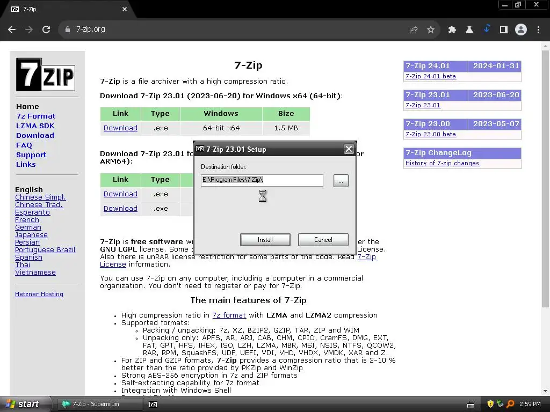Open the Home sidebar menu item
Image resolution: width=550 pixels, height=412 pixels.
[27, 107]
